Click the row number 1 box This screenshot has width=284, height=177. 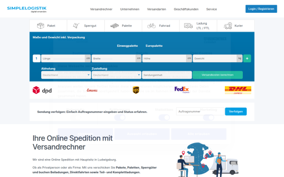[x=36, y=59]
